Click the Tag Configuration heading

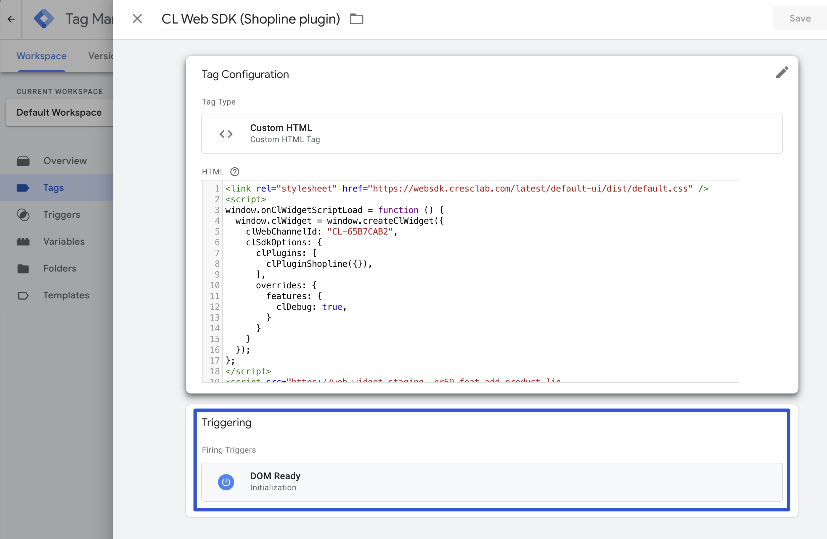[x=245, y=74]
